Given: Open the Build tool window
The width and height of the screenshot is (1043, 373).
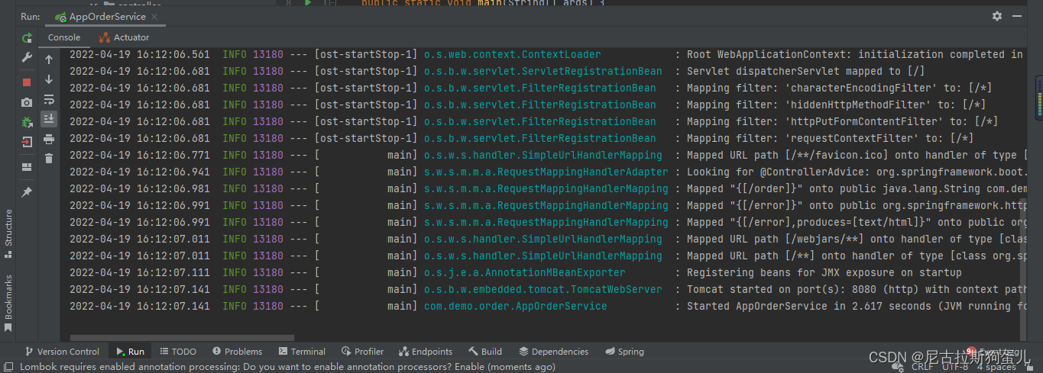Looking at the screenshot, I should point(485,352).
